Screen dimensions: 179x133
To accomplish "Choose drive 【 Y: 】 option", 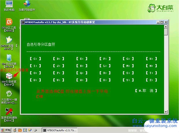I will coord(128,80).
